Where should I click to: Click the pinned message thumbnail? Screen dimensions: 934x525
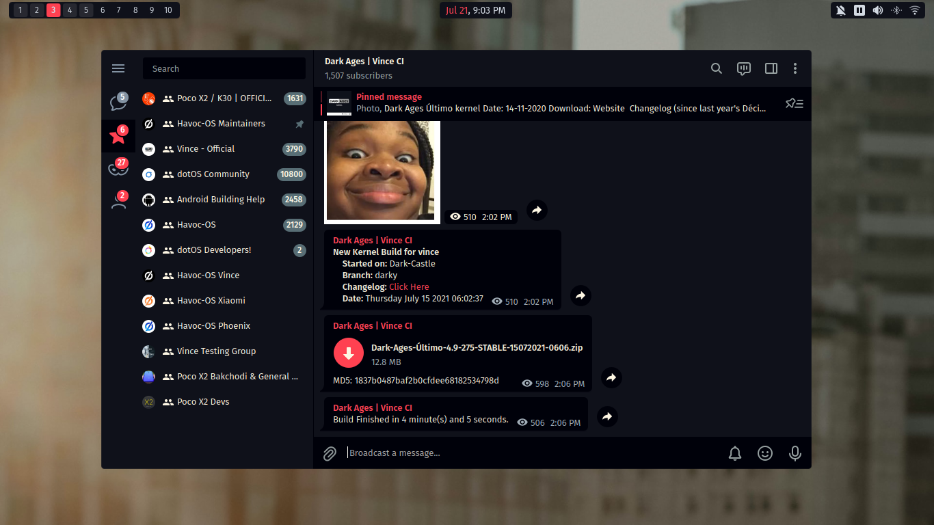339,103
